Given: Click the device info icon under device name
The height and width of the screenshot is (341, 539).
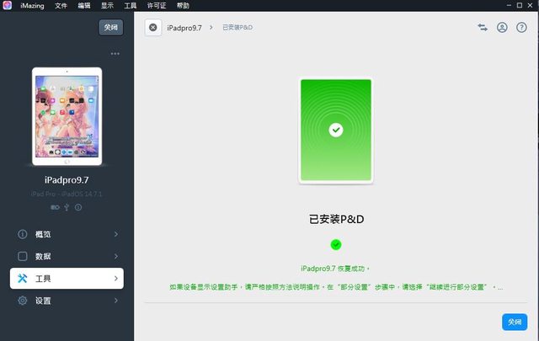Looking at the screenshot, I should point(78,207).
